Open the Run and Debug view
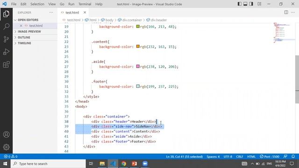The height and width of the screenshot is (168, 299). click(6, 52)
